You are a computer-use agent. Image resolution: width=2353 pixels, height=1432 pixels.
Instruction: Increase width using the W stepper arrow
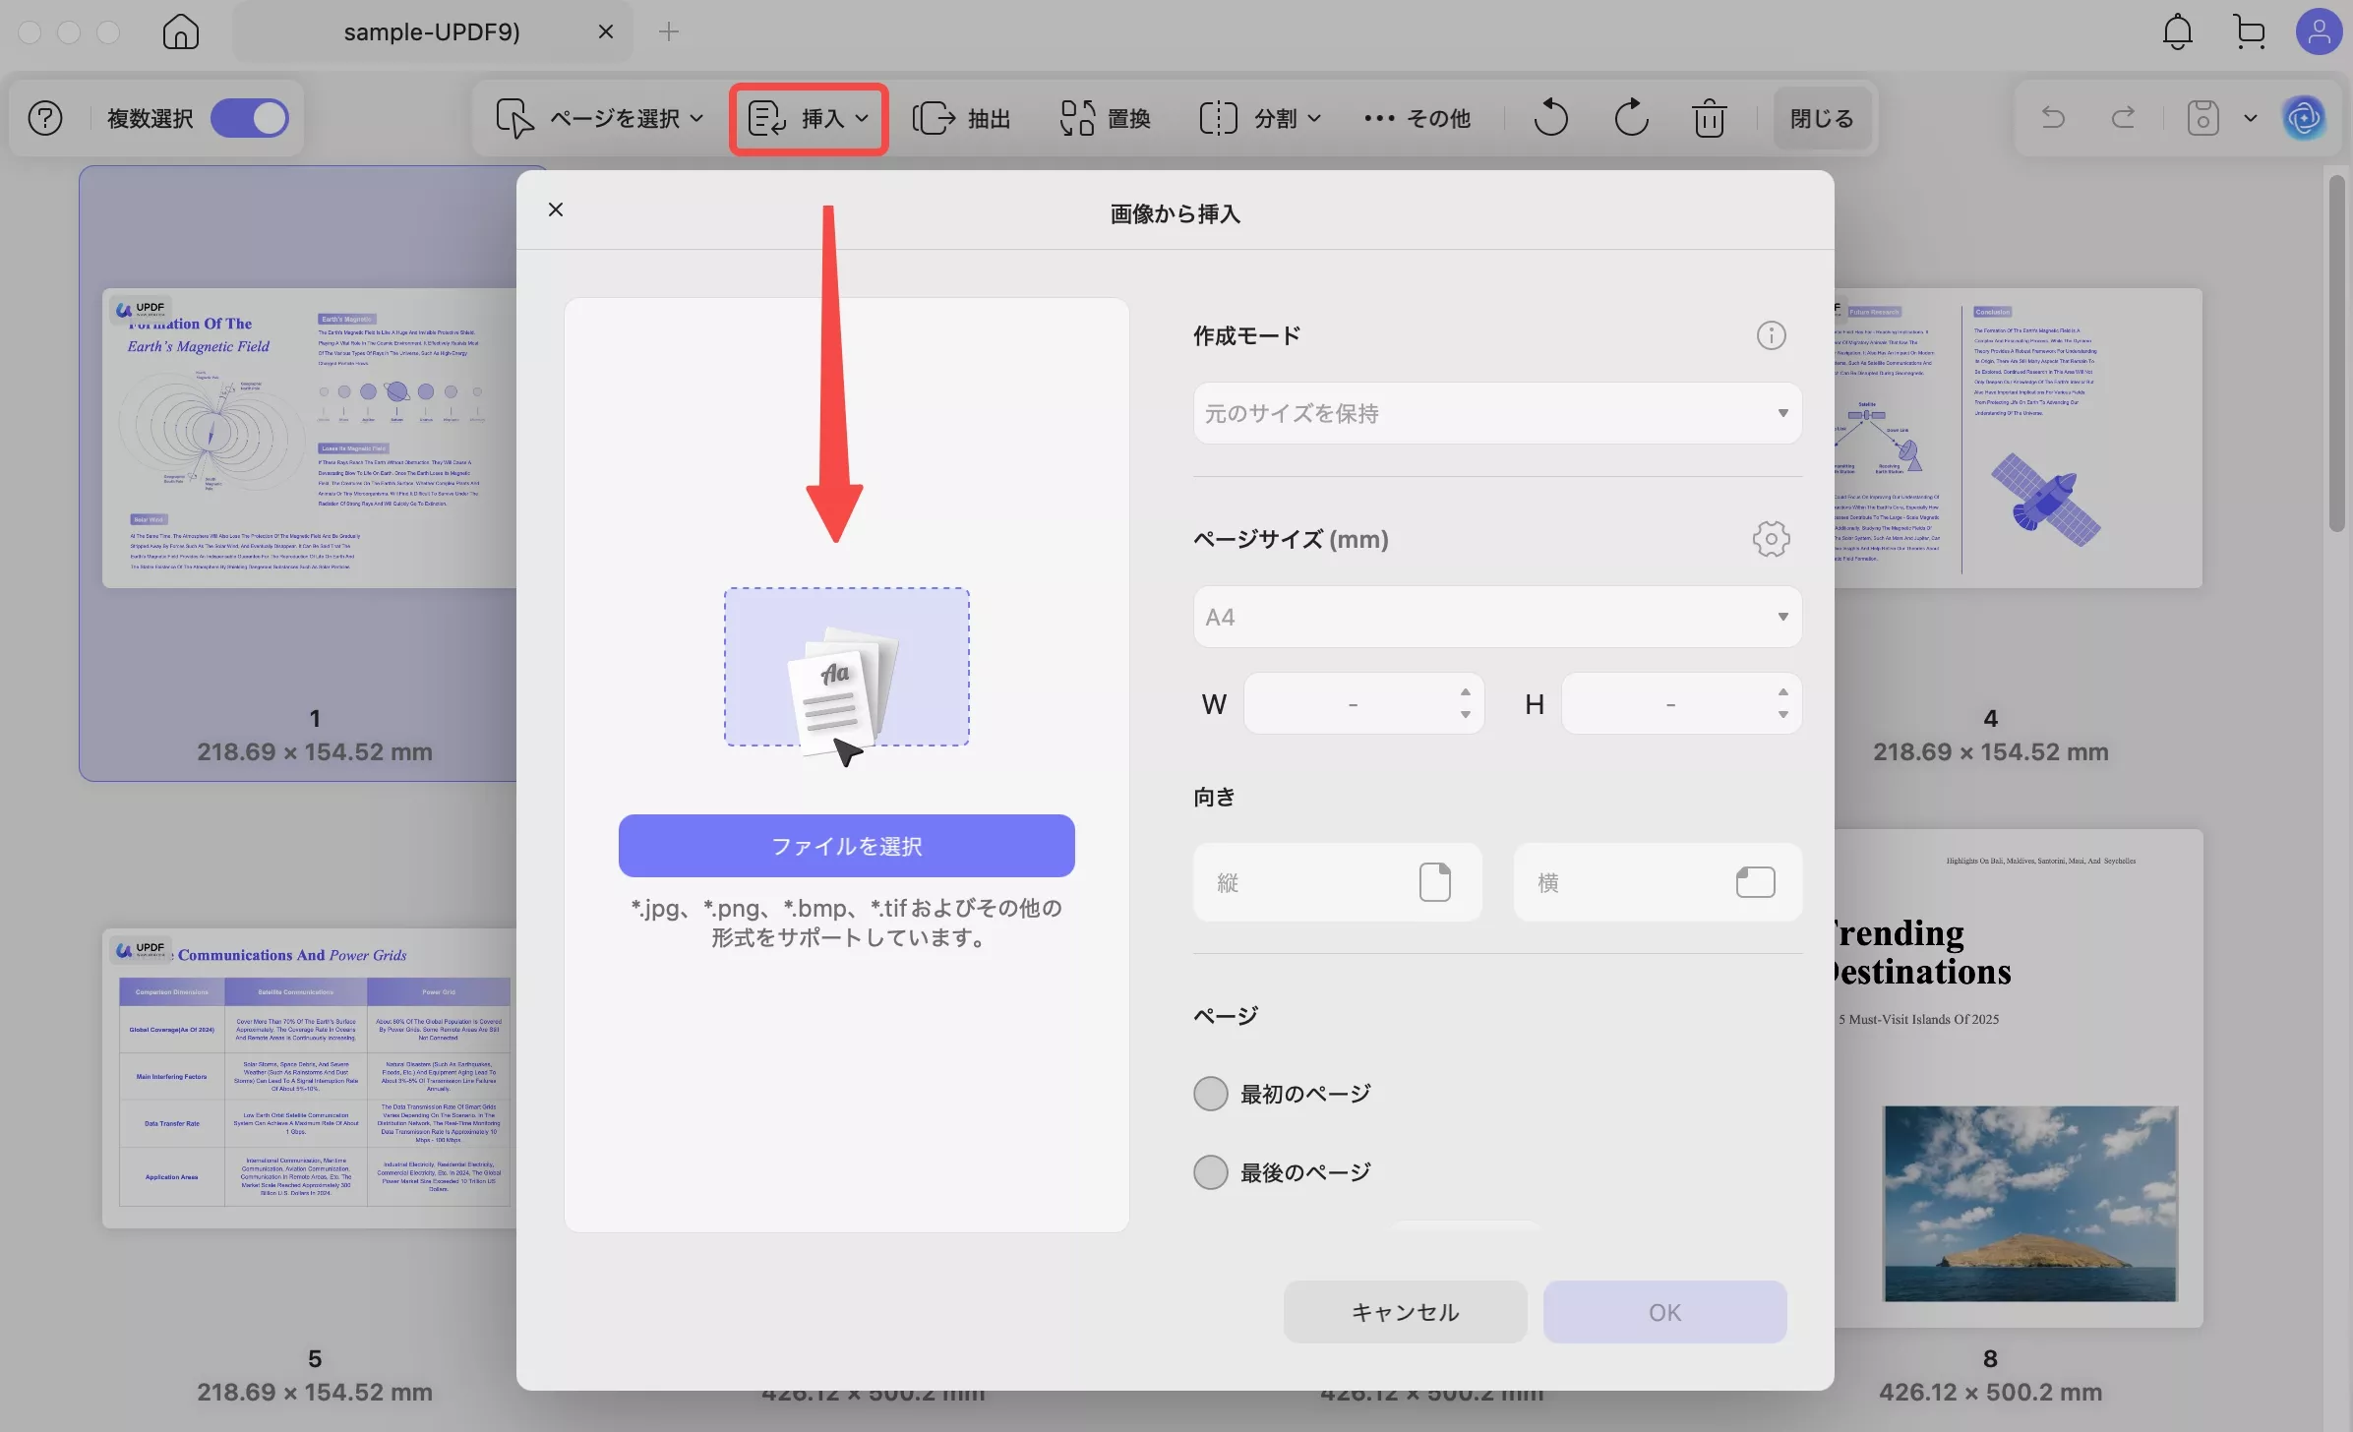click(x=1464, y=692)
